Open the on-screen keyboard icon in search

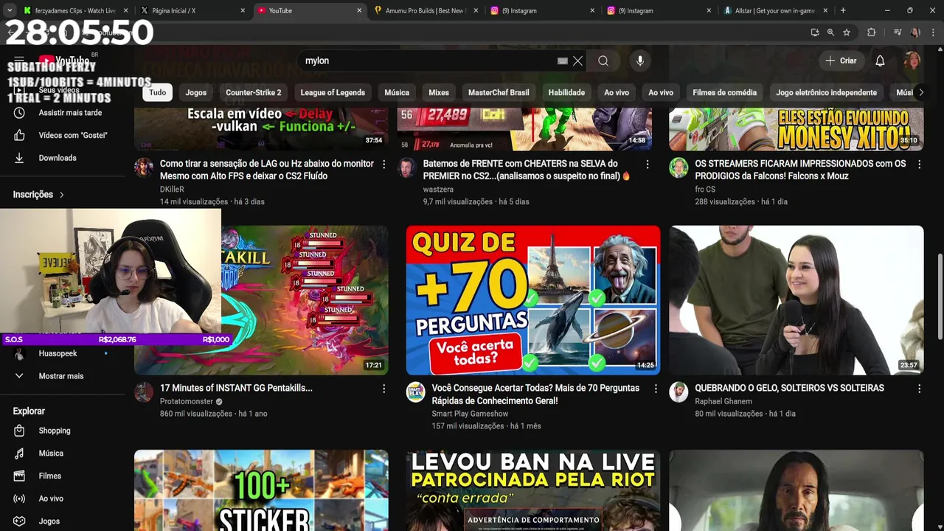pyautogui.click(x=562, y=61)
